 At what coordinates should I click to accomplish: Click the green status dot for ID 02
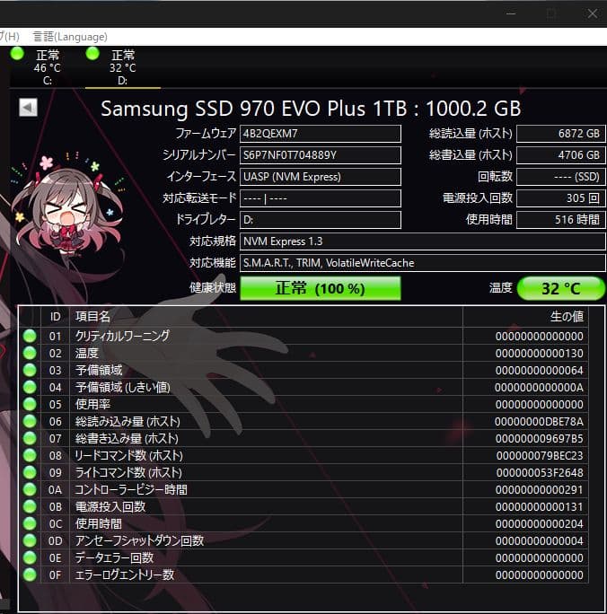(x=30, y=353)
